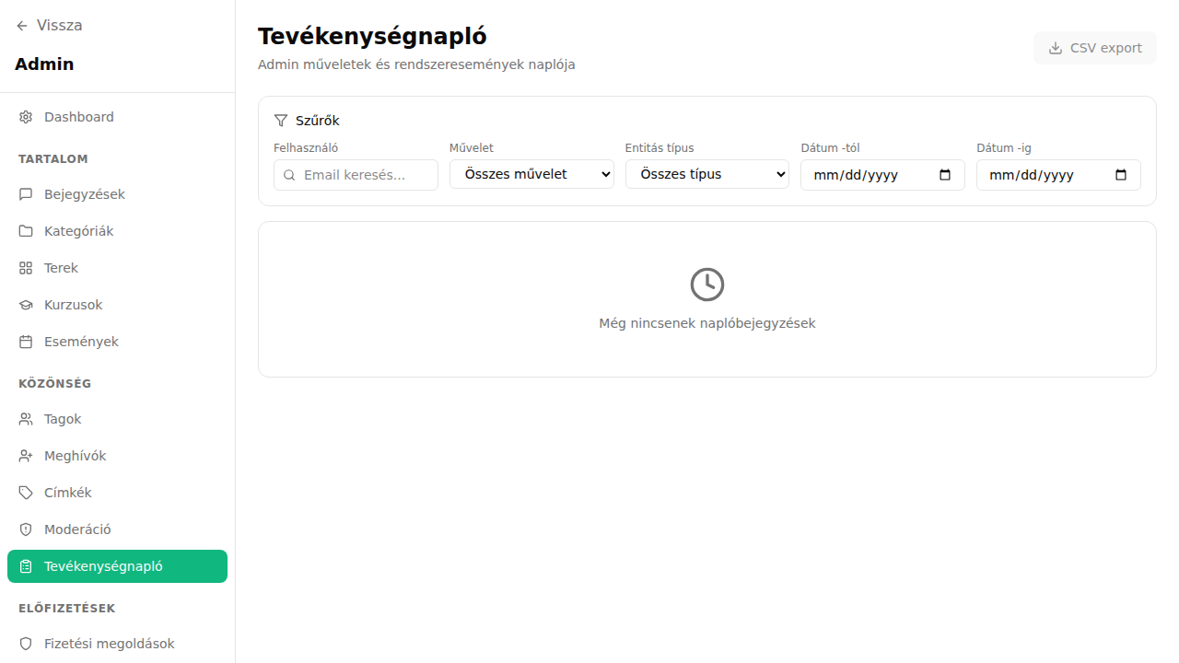Click the search magnifier in the email field
This screenshot has height=663, width=1179.
289,174
